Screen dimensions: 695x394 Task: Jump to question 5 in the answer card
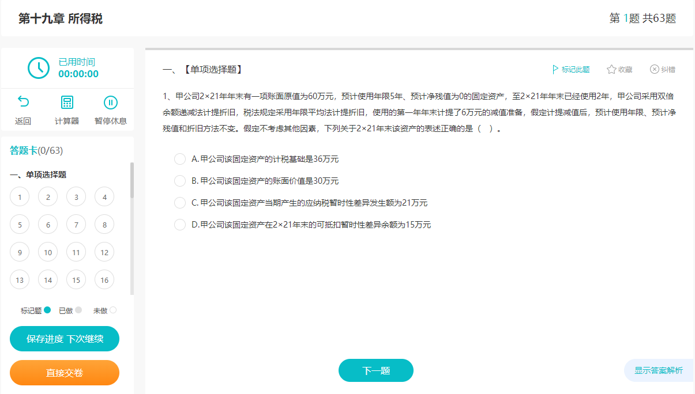coord(20,224)
